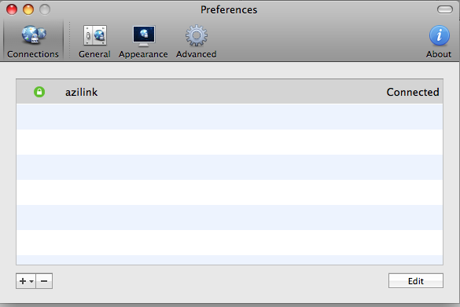Remove connection with the minus button

44,281
